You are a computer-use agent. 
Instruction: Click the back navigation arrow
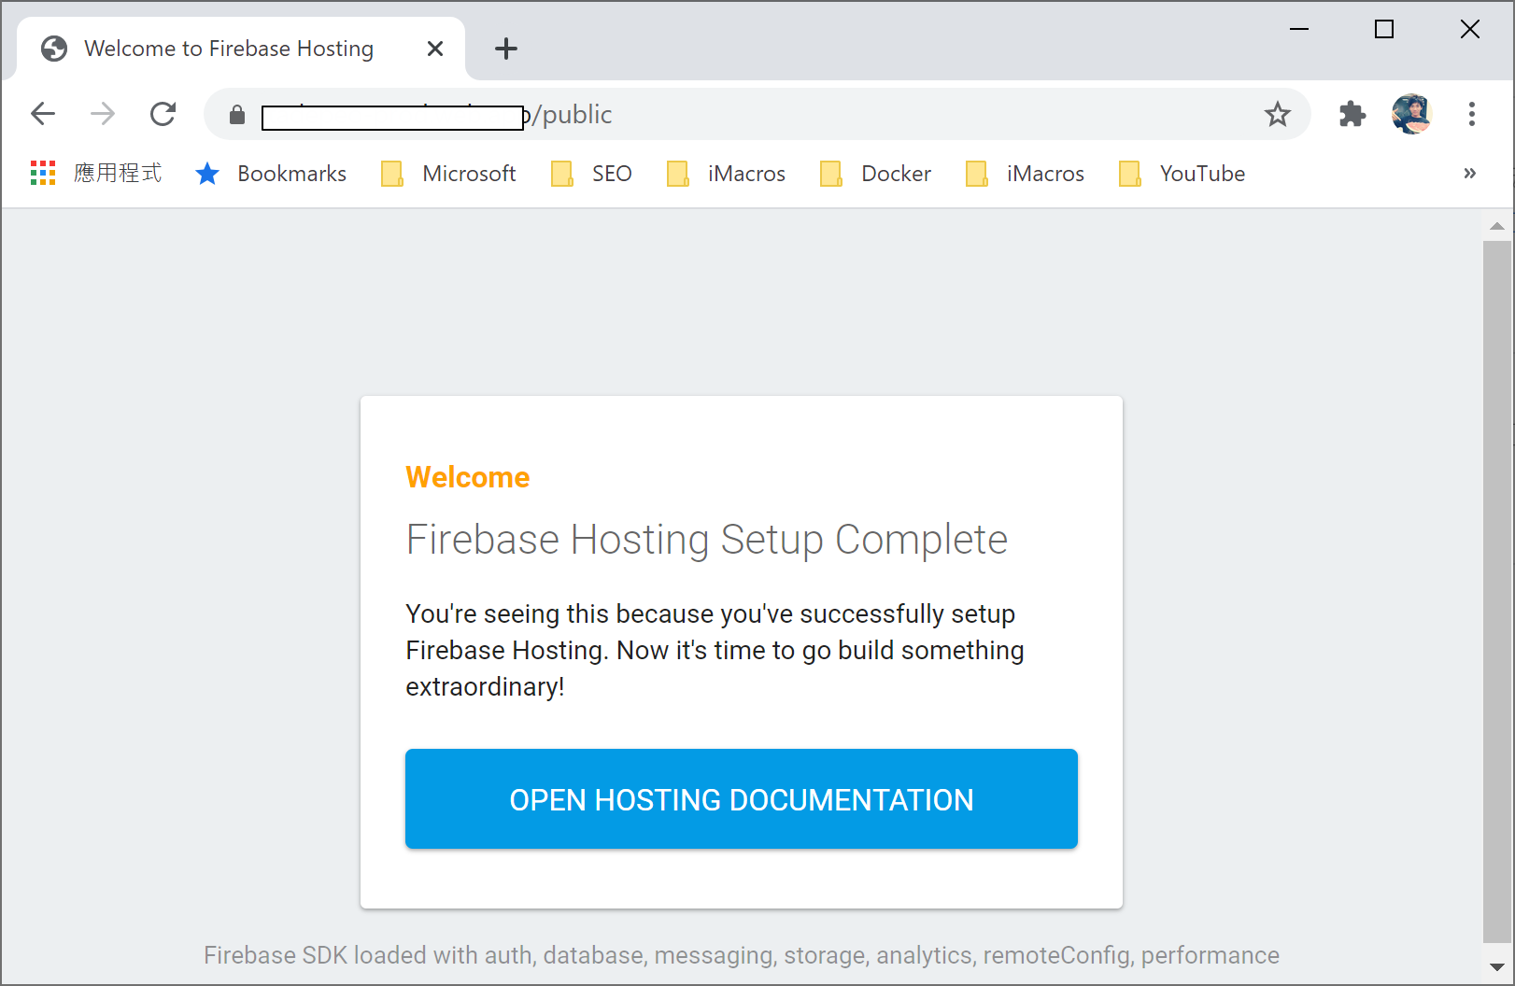43,113
